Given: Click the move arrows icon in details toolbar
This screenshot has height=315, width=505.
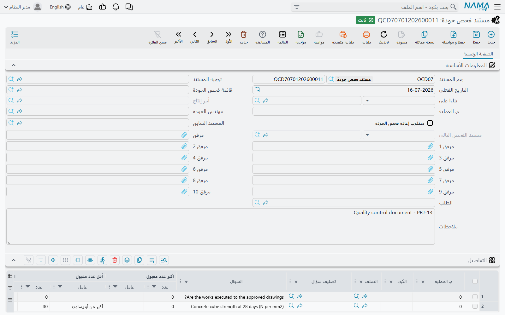Looking at the screenshot, I should (x=53, y=260).
